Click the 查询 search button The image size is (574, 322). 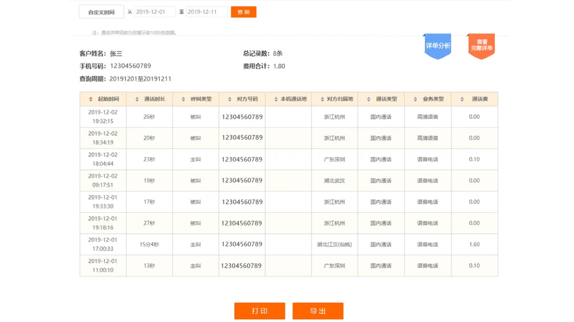pos(243,12)
